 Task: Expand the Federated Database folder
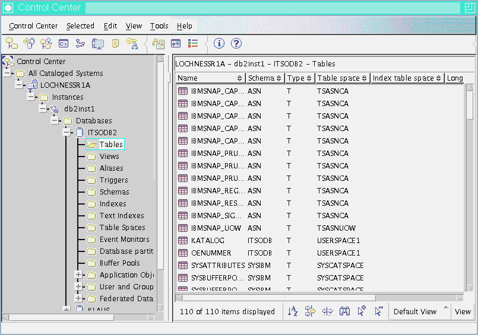pos(78,298)
